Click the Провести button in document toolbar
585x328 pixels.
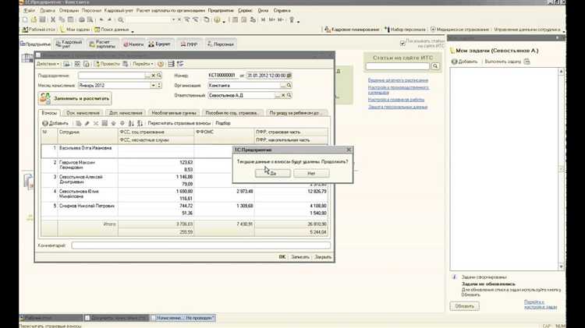(x=107, y=64)
